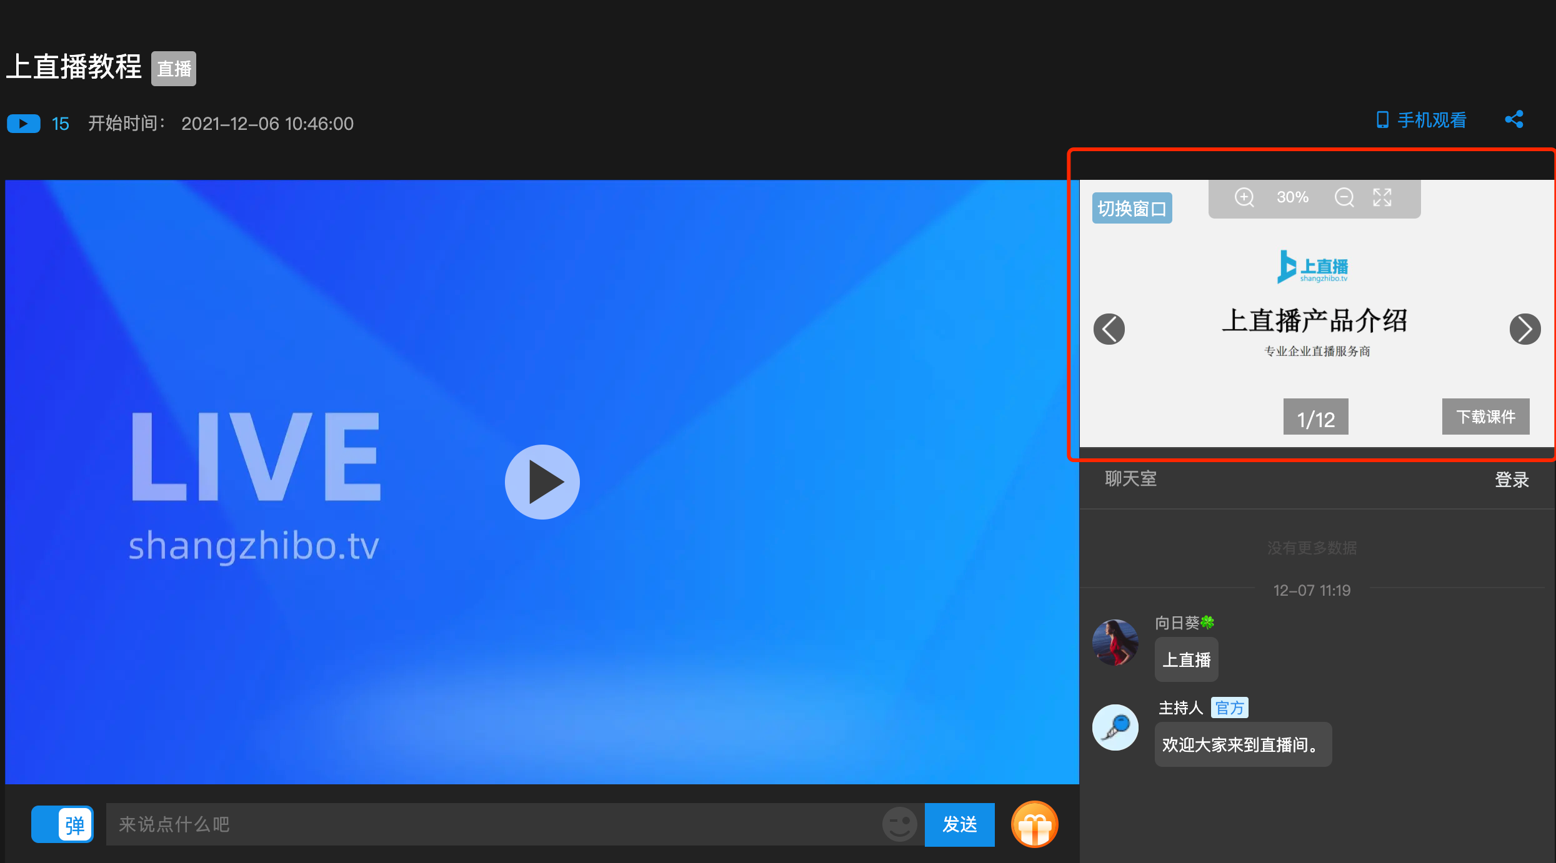Click the 上直播教程 page title
This screenshot has width=1556, height=863.
tap(74, 67)
